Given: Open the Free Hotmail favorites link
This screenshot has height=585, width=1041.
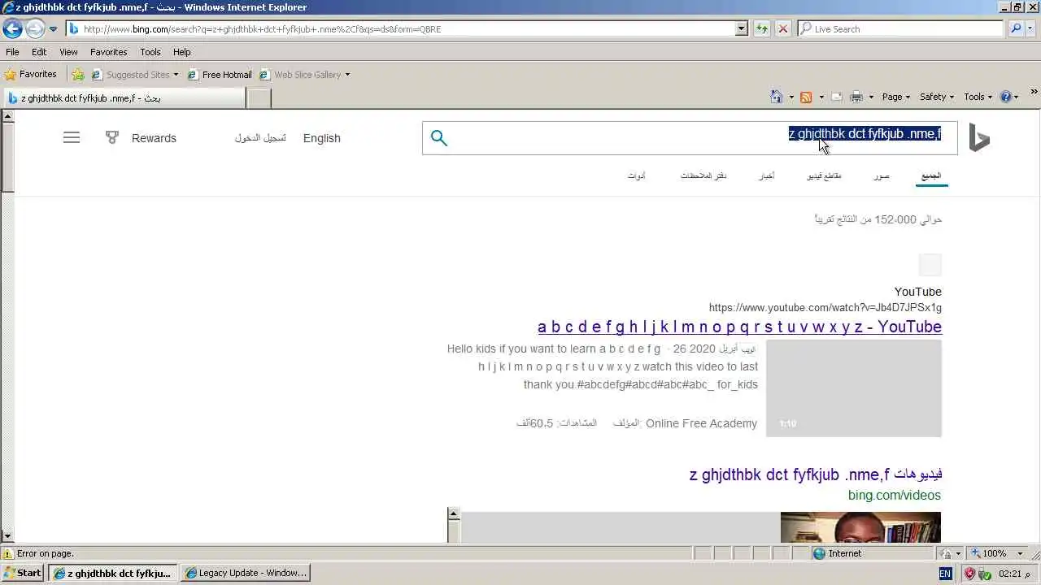Looking at the screenshot, I should tap(220, 75).
